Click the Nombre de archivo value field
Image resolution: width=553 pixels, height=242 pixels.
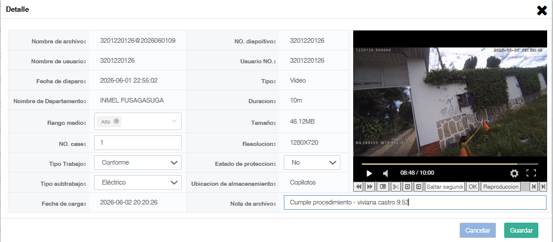[138, 41]
